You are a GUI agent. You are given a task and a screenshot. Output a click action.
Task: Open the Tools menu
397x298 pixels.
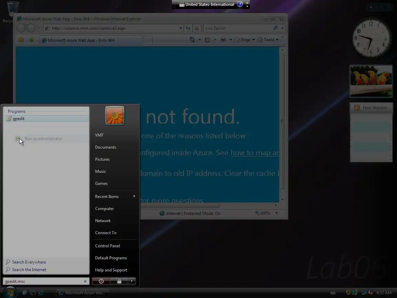(x=268, y=40)
